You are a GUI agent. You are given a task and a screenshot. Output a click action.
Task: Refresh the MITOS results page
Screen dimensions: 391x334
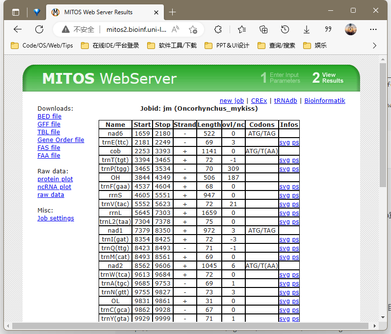[x=39, y=29]
